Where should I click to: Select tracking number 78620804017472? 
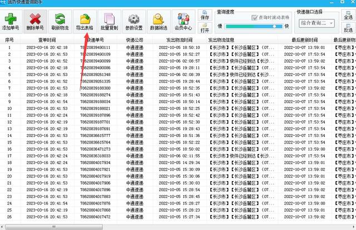point(95,217)
